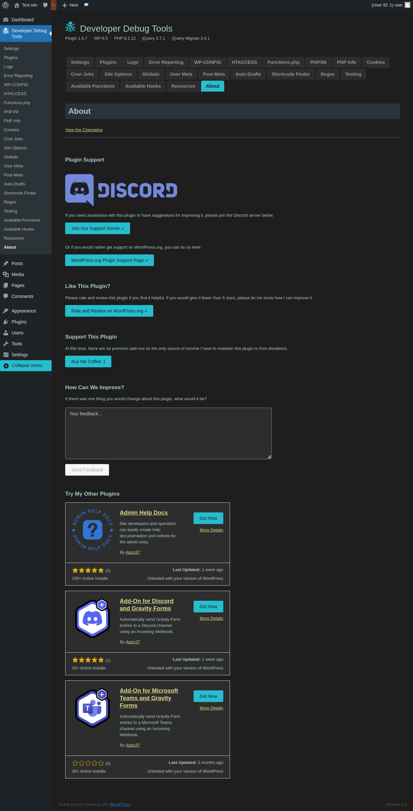The image size is (413, 811).
Task: Click Rate and Review on WordPress.org
Action: (109, 311)
